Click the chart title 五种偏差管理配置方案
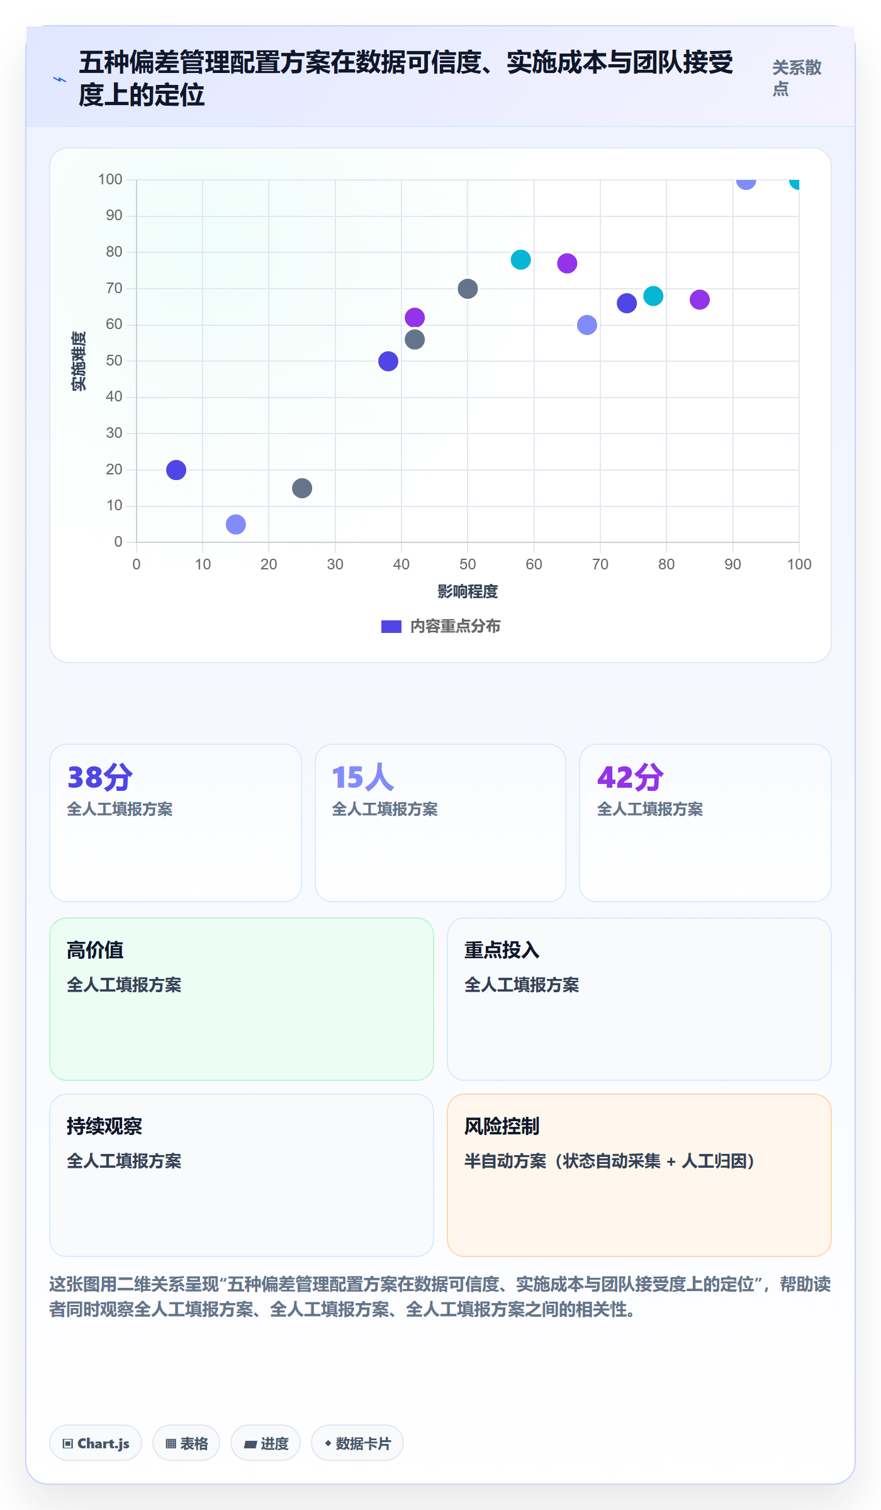The width and height of the screenshot is (881, 1510). coord(406,79)
